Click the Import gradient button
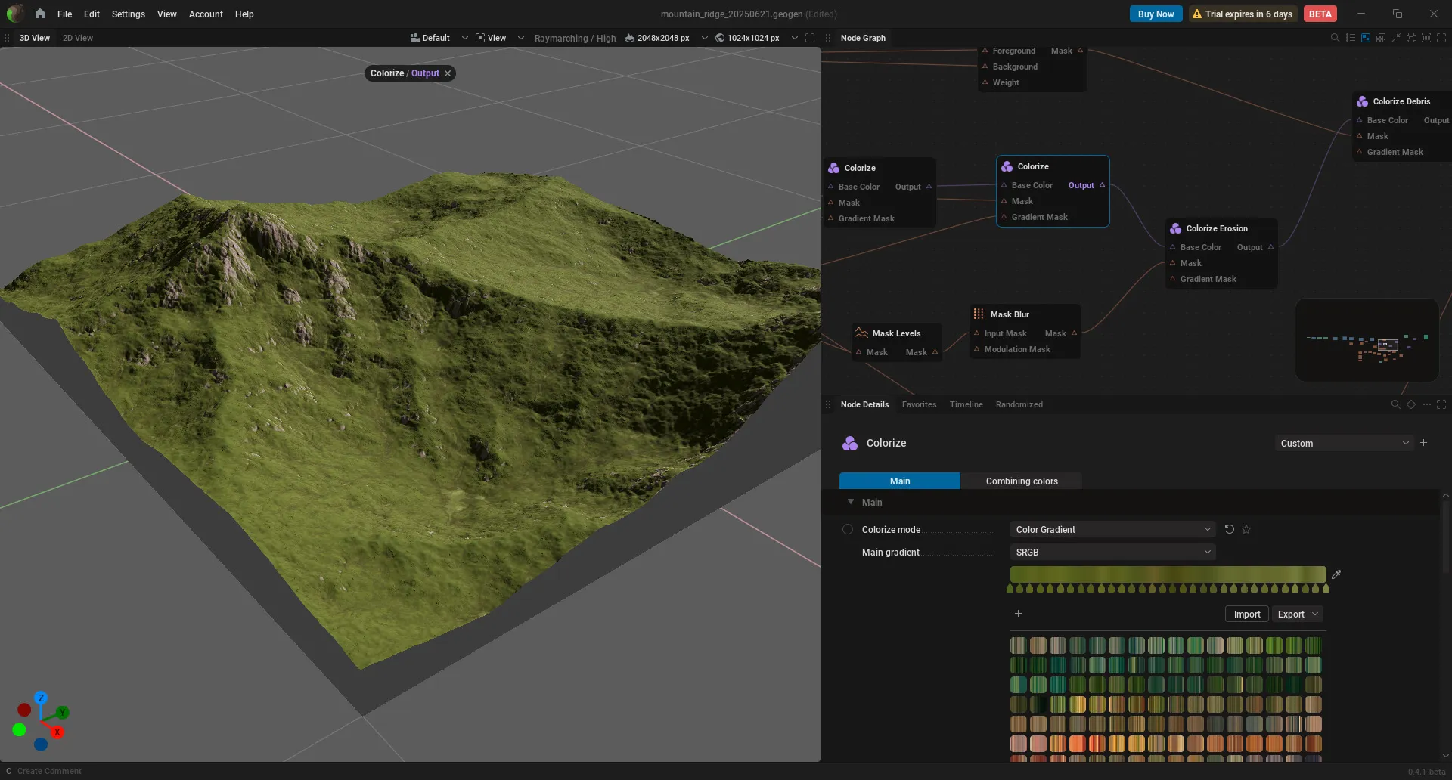 [x=1246, y=614]
